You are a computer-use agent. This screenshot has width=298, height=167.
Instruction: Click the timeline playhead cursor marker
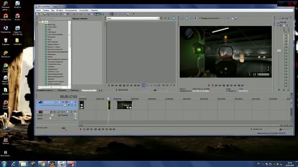tap(108, 98)
